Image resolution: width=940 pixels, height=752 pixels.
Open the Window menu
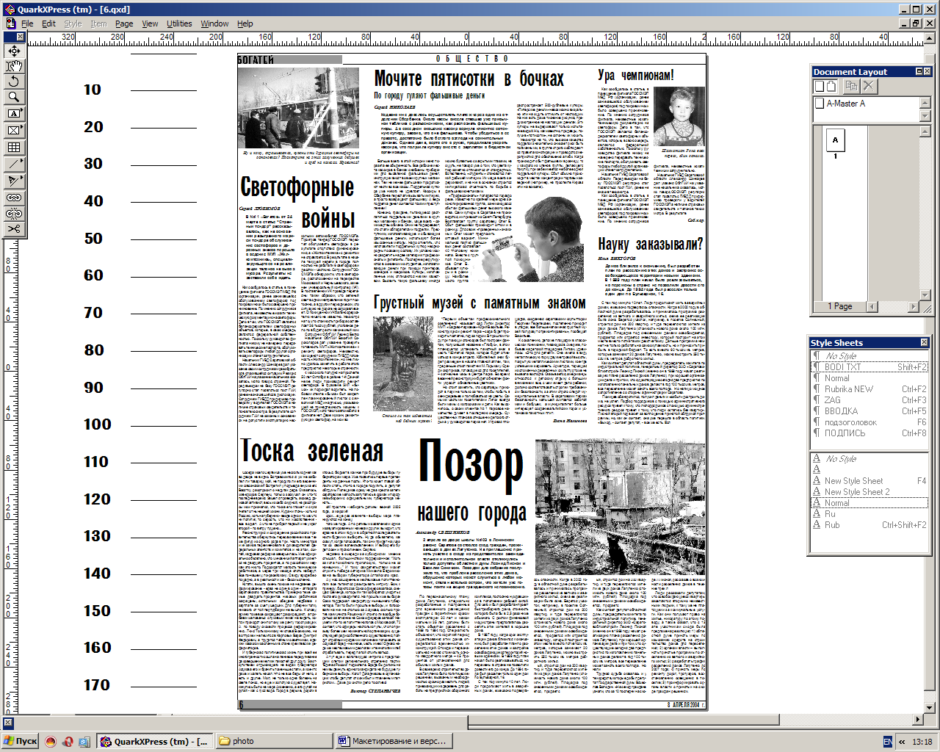coord(214,23)
